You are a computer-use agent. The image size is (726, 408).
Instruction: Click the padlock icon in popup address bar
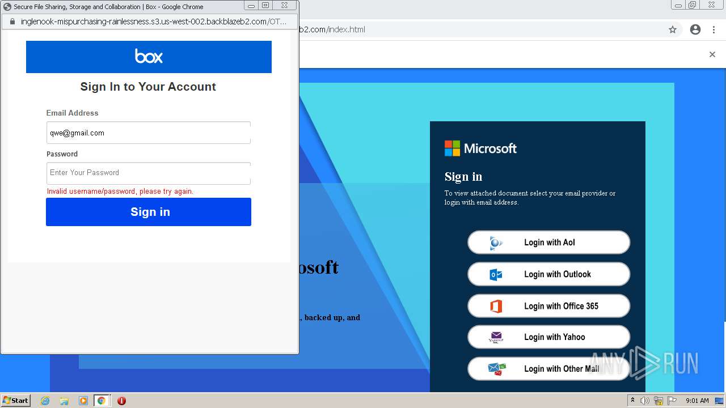(x=12, y=22)
